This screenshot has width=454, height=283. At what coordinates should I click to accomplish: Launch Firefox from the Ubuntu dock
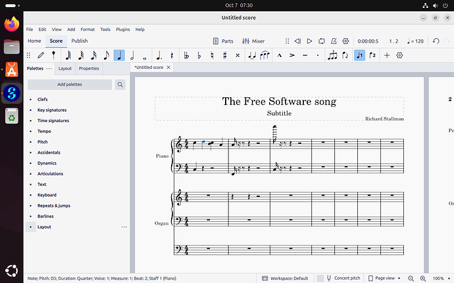pos(11,24)
